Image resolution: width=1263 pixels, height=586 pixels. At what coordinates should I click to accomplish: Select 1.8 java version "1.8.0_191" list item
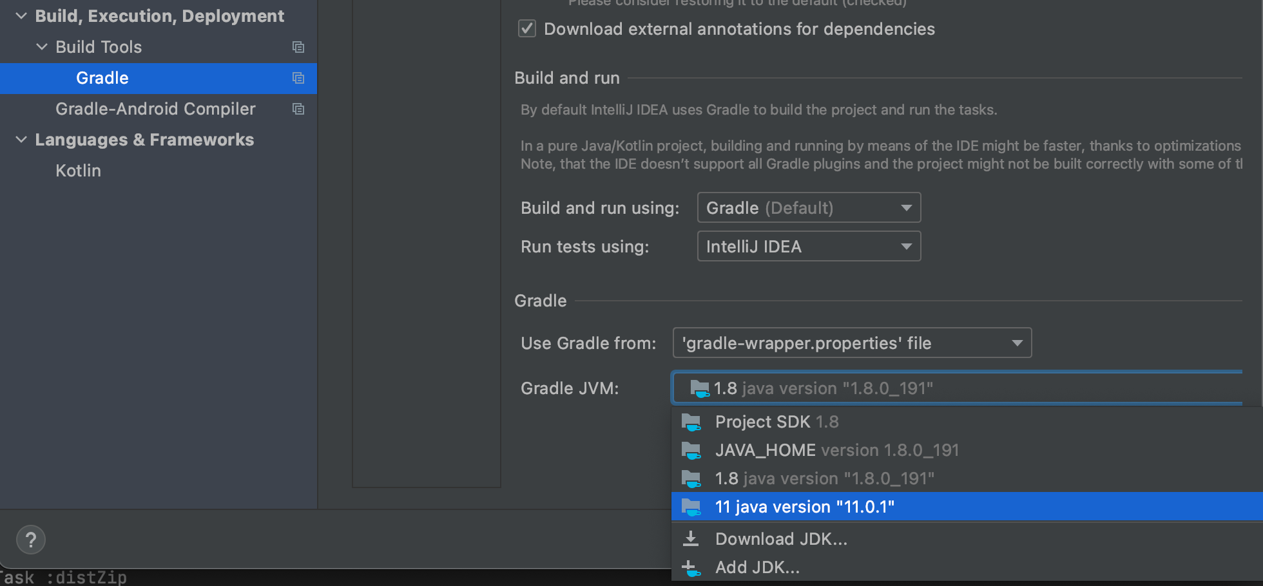pyautogui.click(x=967, y=478)
